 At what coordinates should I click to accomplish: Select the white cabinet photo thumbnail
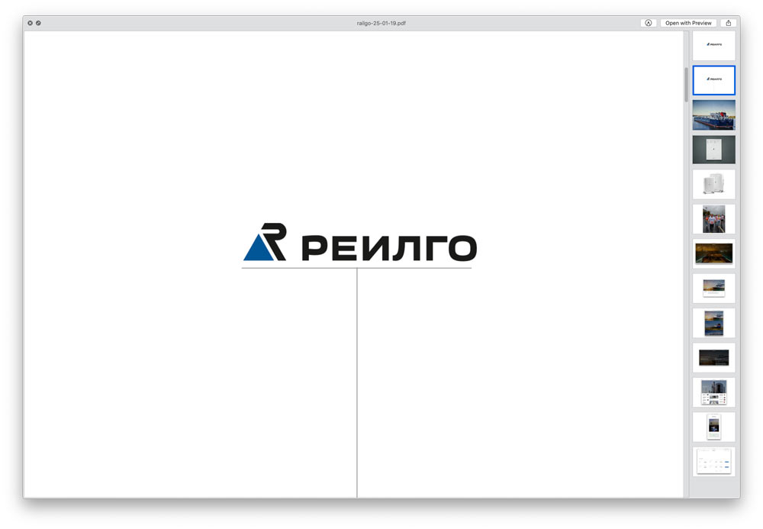pos(713,150)
